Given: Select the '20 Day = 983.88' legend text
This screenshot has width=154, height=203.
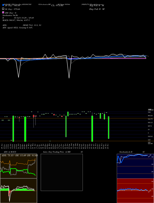Looking at the screenshot, I should [12, 6].
